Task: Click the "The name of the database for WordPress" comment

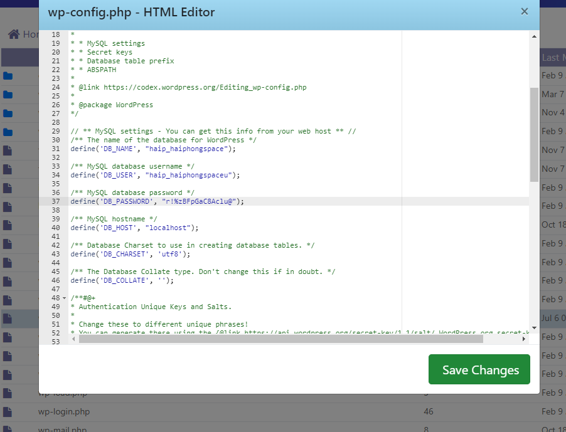Action: tap(164, 140)
